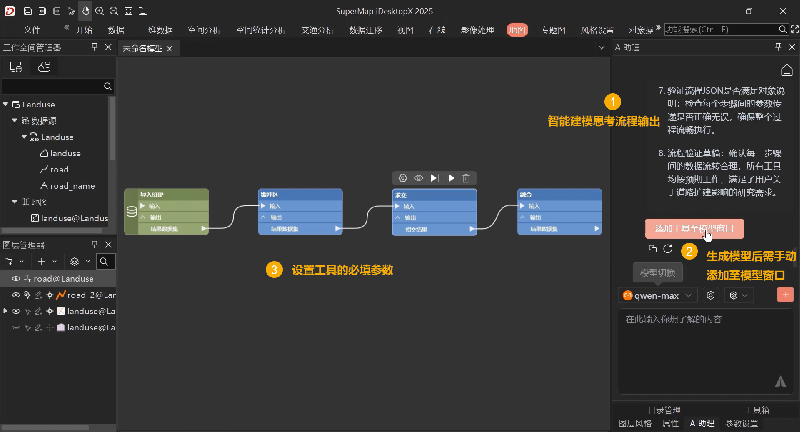
Task: Switch to workspace tree view icon
Action: (x=16, y=67)
